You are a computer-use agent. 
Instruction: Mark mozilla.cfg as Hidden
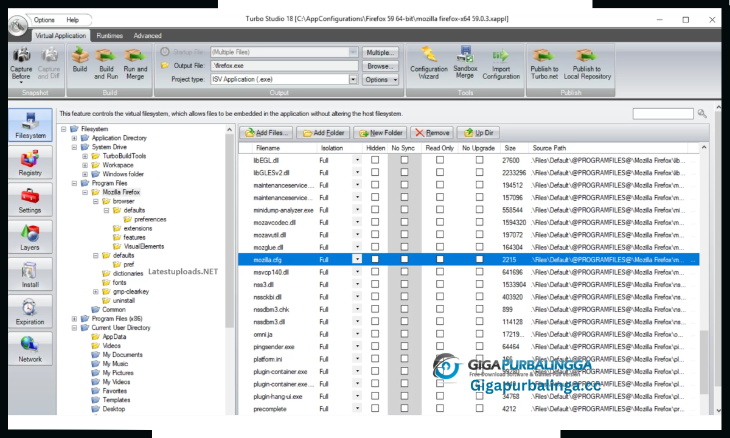pos(375,259)
